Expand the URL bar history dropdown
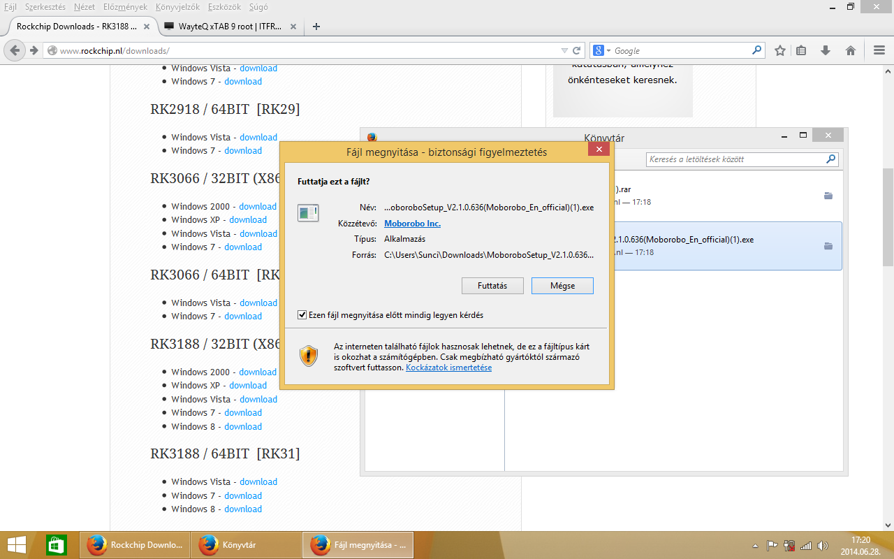This screenshot has height=559, width=894. 564,50
